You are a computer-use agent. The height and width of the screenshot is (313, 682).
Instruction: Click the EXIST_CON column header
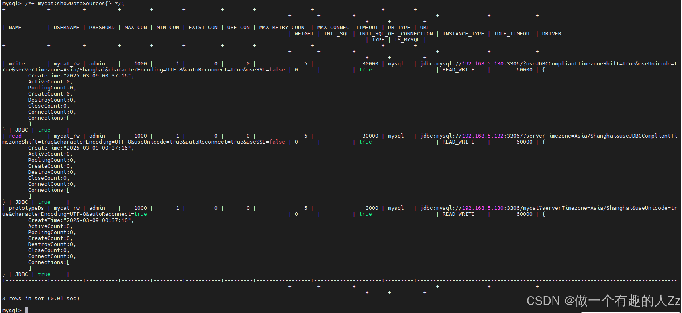(x=203, y=28)
